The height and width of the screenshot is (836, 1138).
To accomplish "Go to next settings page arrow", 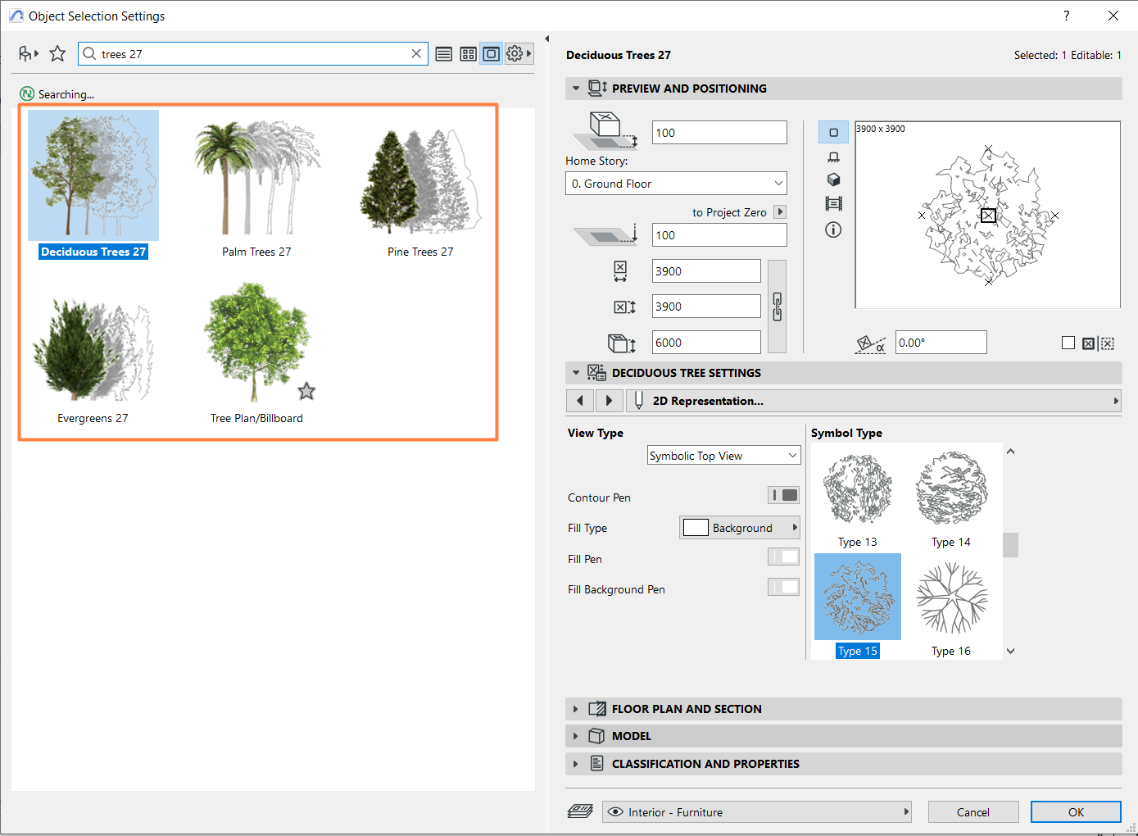I will pos(609,401).
